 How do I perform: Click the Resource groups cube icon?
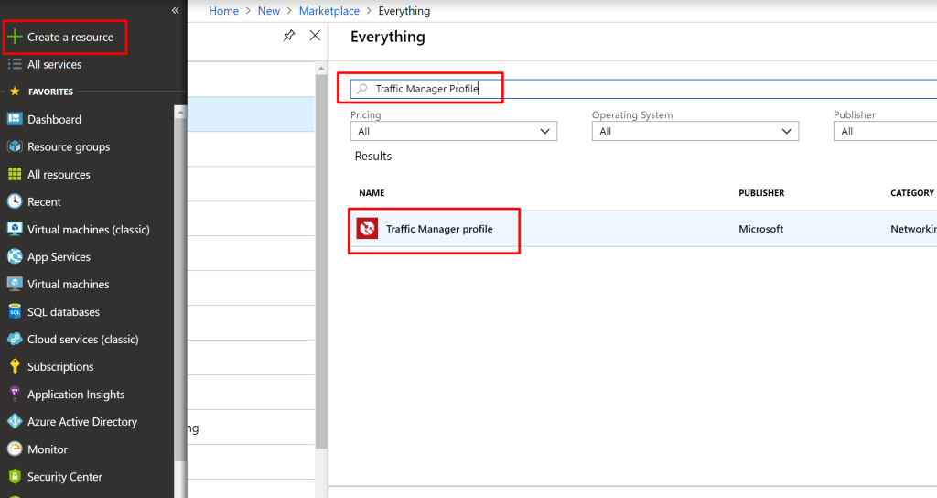(15, 146)
